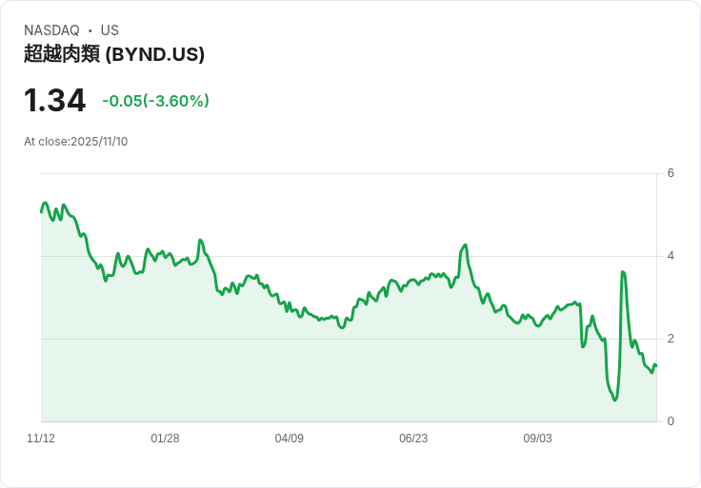701x488 pixels.
Task: Open the 超越肉類 (BYND.US) stock title
Action: 114,54
